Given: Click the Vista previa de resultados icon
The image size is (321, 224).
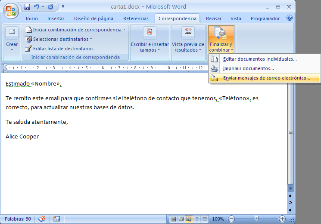Looking at the screenshot, I should point(188,32).
